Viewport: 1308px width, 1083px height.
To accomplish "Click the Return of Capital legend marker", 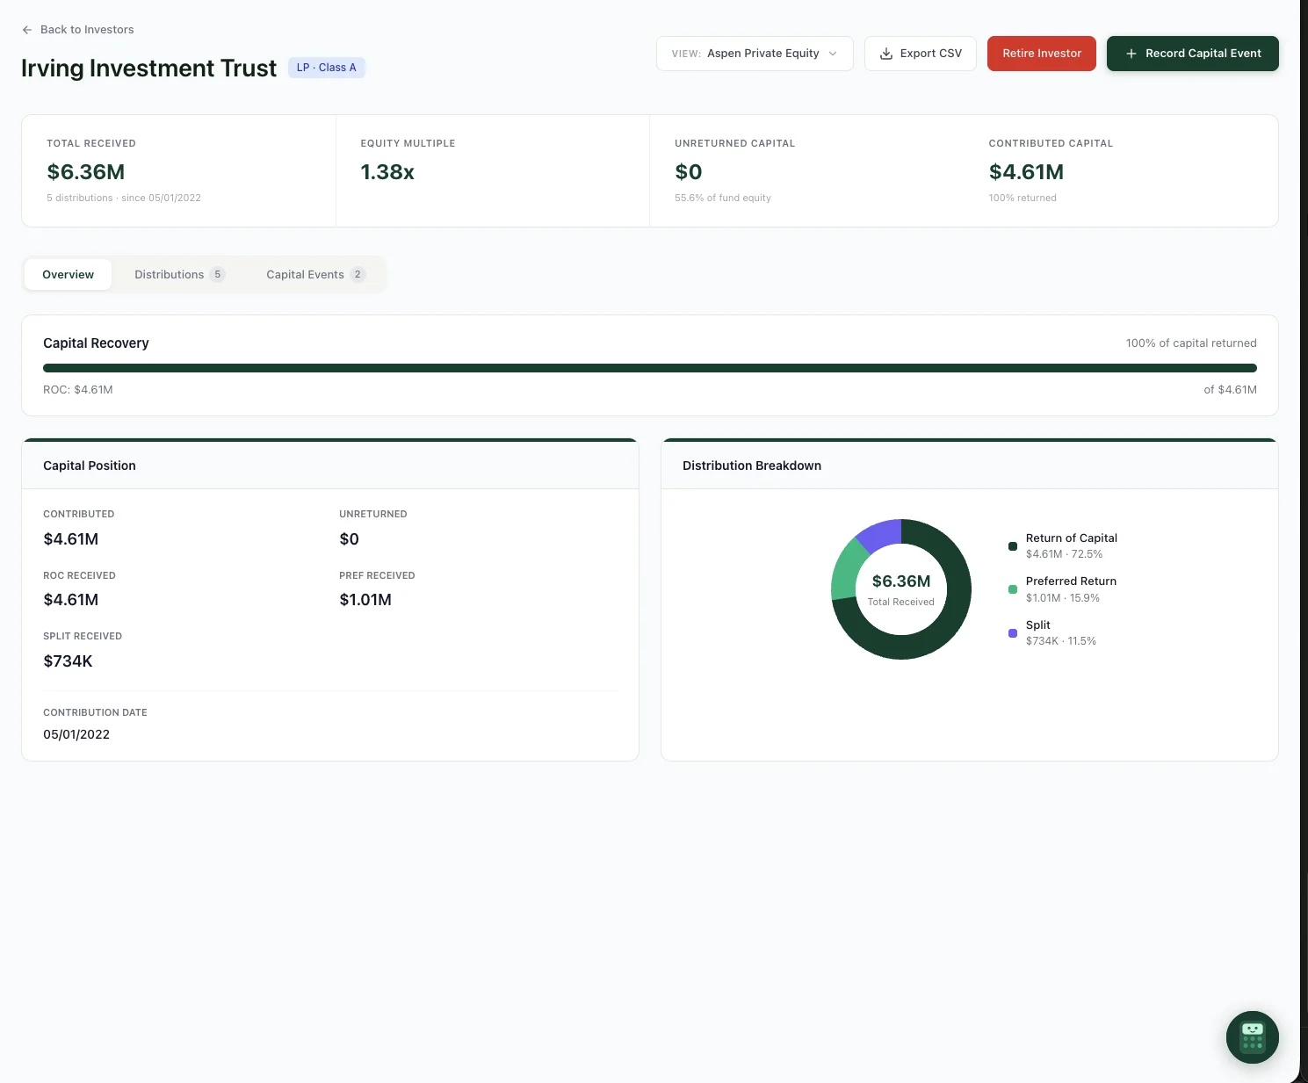I will click(1012, 545).
